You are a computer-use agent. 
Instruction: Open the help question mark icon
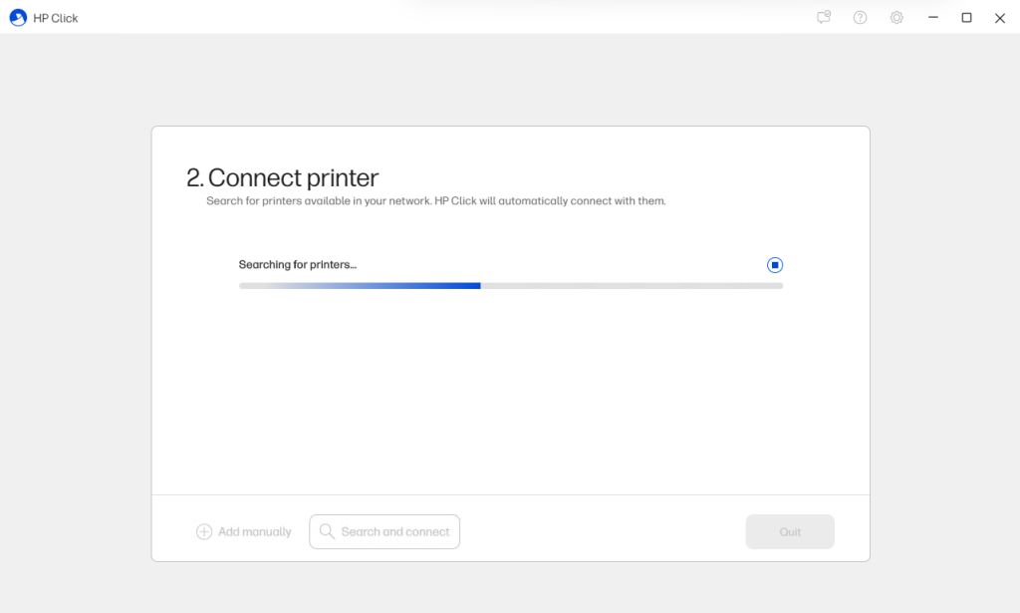pyautogui.click(x=860, y=18)
